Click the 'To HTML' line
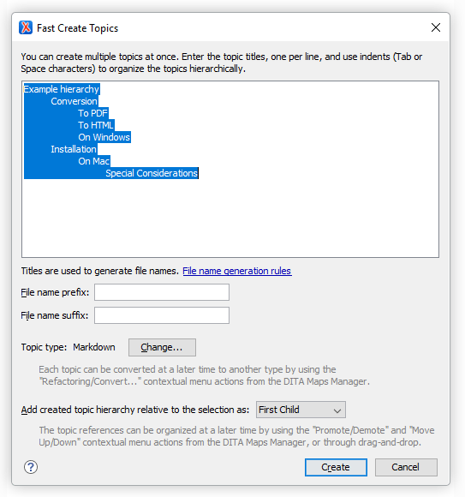This screenshot has width=465, height=497. coord(96,125)
